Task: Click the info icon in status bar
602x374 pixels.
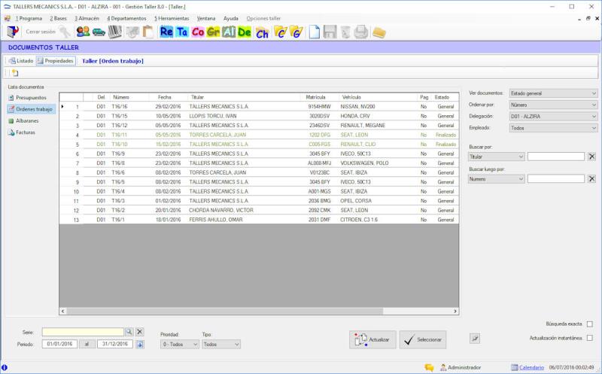Action: pyautogui.click(x=5, y=367)
